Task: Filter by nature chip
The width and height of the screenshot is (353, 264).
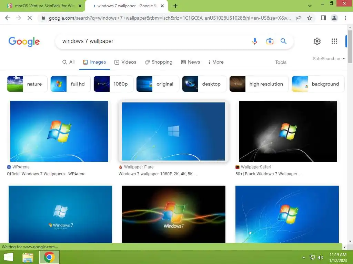Action: pos(27,84)
